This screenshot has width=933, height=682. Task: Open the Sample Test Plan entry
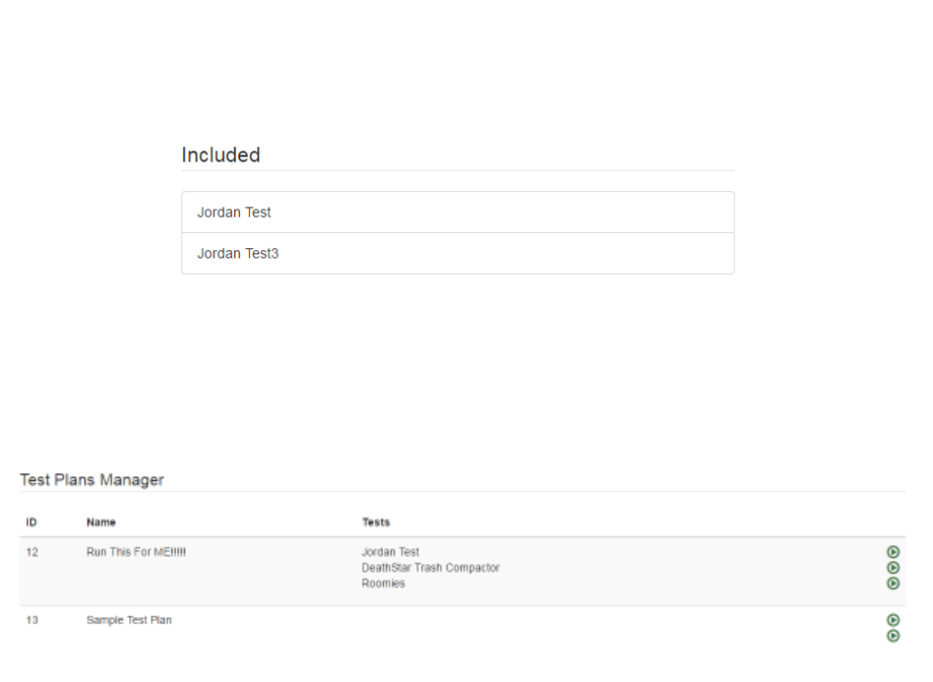pyautogui.click(x=129, y=620)
